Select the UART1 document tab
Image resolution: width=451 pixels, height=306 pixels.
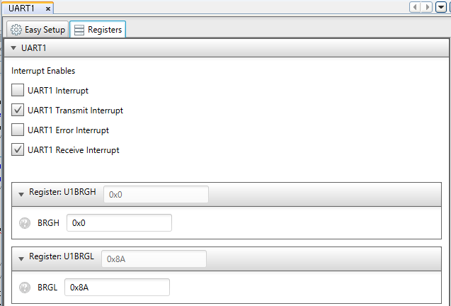pyautogui.click(x=22, y=8)
